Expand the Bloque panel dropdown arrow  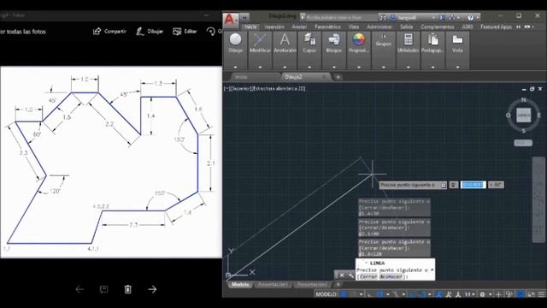(334, 67)
